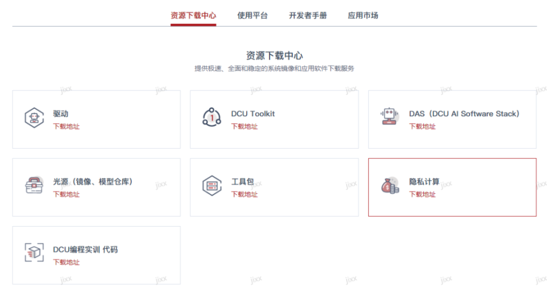
Task: Go to the 应用市场 tab
Action: coord(363,15)
